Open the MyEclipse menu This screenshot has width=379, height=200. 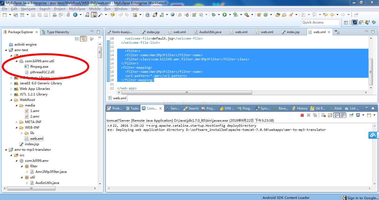point(77,9)
